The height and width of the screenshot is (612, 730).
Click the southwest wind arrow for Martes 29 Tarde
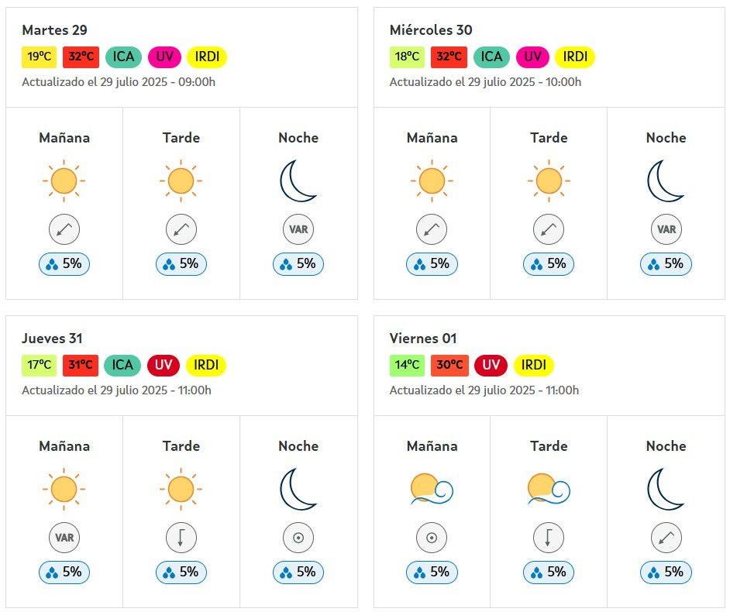pyautogui.click(x=181, y=229)
